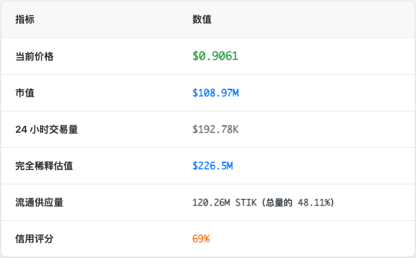Click the 指标 column header
Screen dimensions: 416x258
click(25, 19)
